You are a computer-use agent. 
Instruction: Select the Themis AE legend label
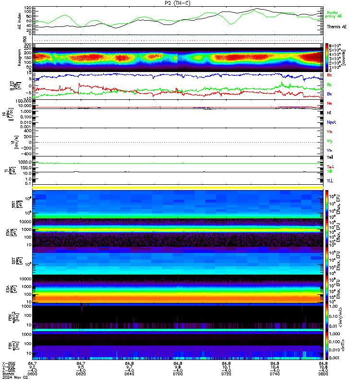click(337, 27)
